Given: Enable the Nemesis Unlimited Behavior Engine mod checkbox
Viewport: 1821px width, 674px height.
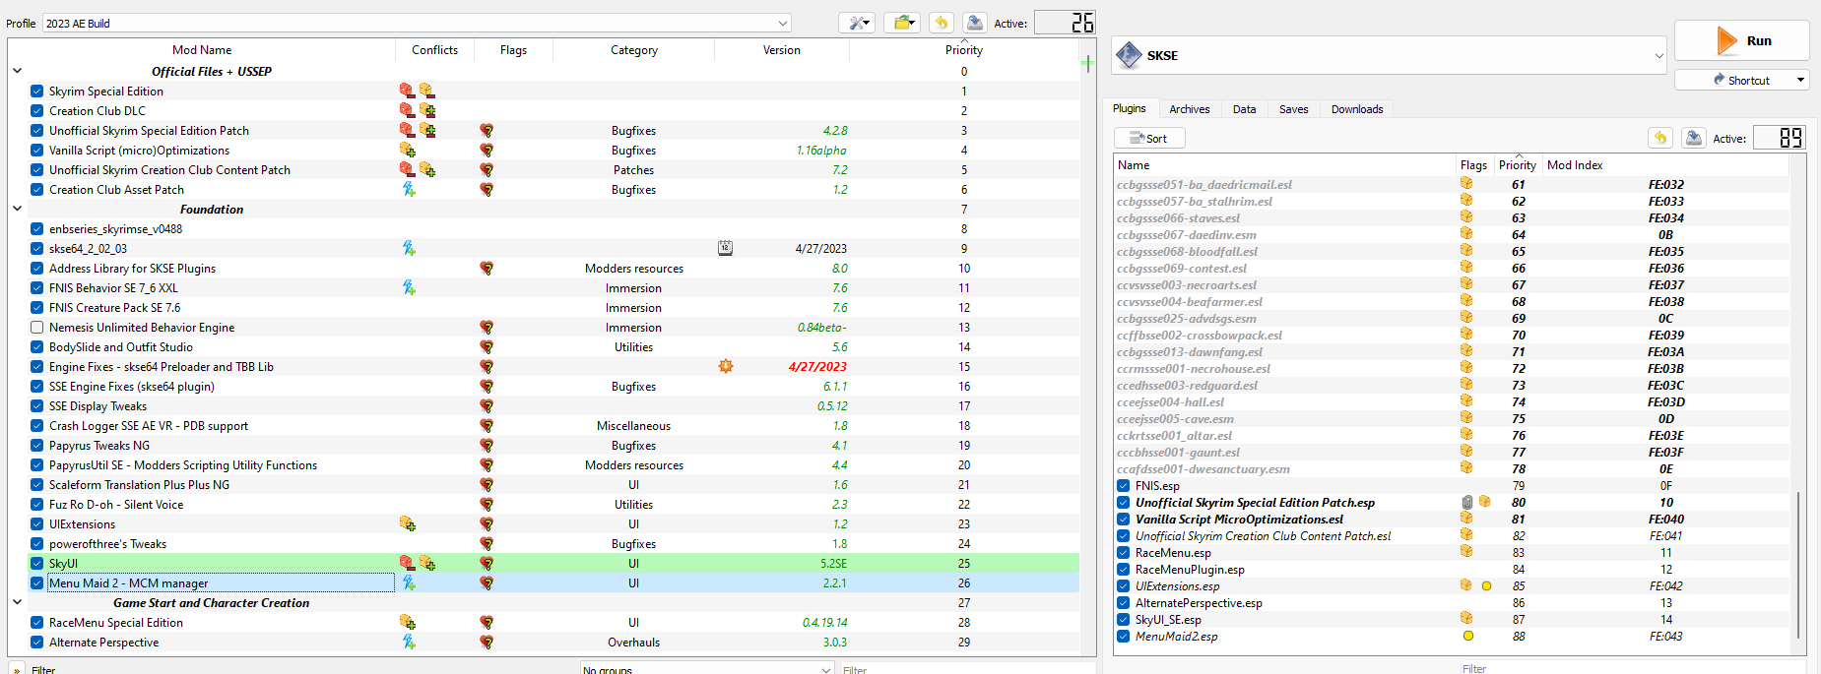Looking at the screenshot, I should [36, 327].
